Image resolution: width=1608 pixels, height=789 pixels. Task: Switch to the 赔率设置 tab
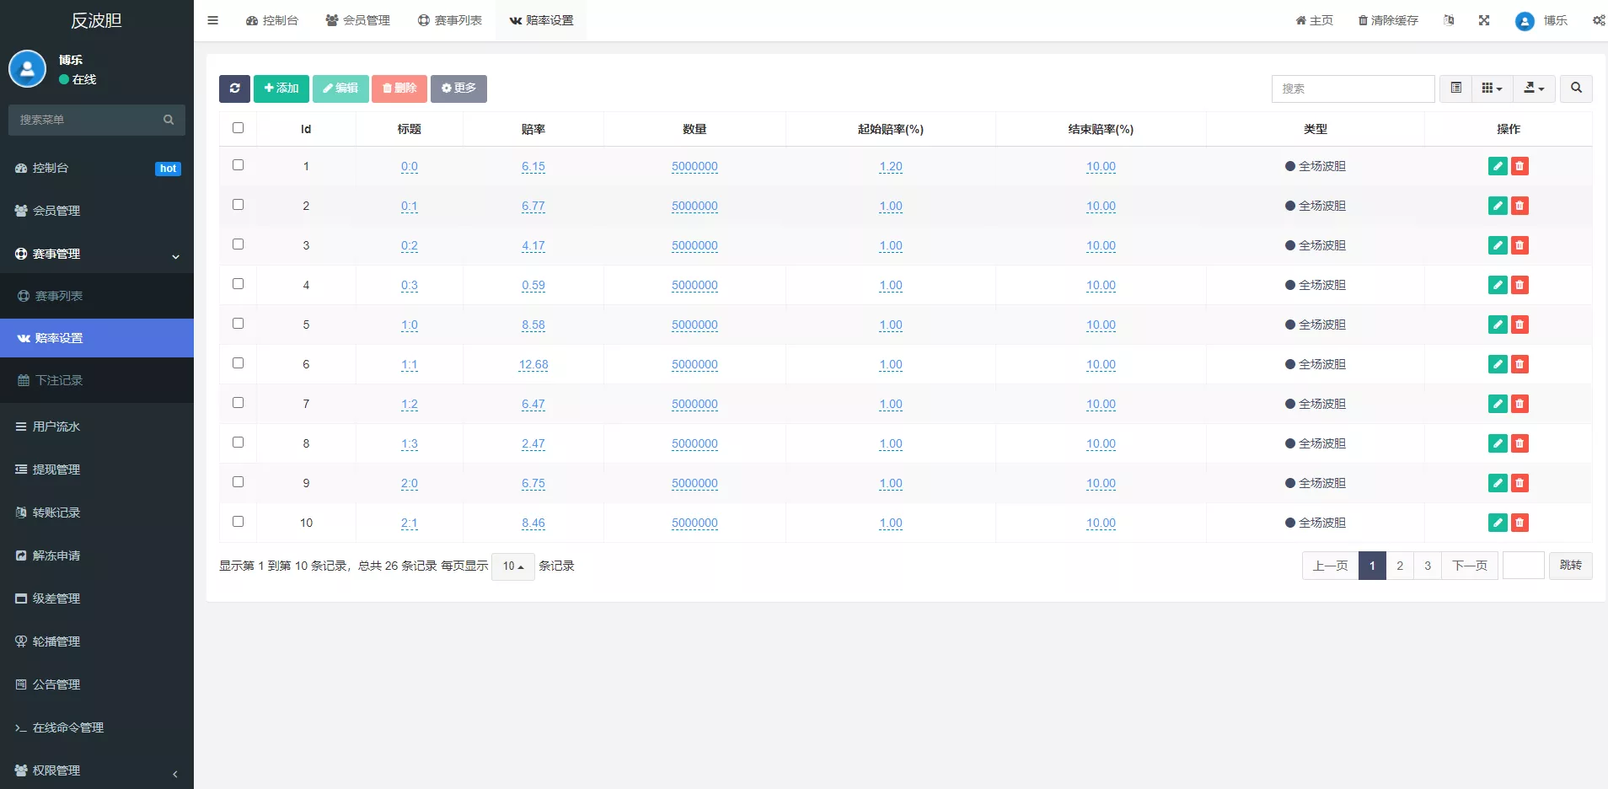[542, 19]
